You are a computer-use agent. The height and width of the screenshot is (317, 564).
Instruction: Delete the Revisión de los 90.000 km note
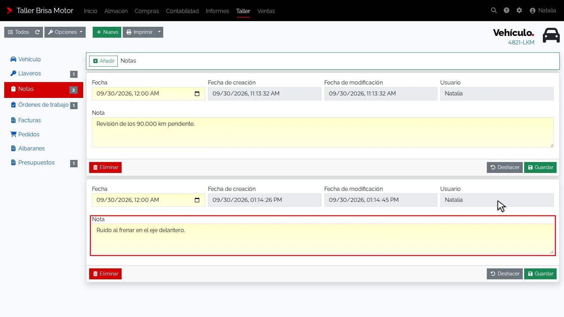coord(105,167)
